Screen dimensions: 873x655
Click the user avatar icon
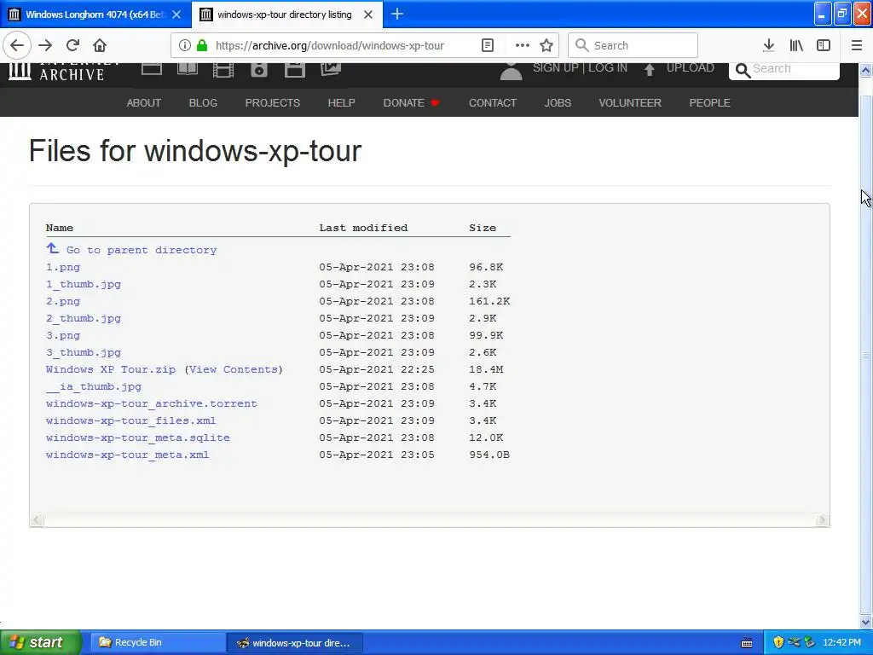coord(512,72)
